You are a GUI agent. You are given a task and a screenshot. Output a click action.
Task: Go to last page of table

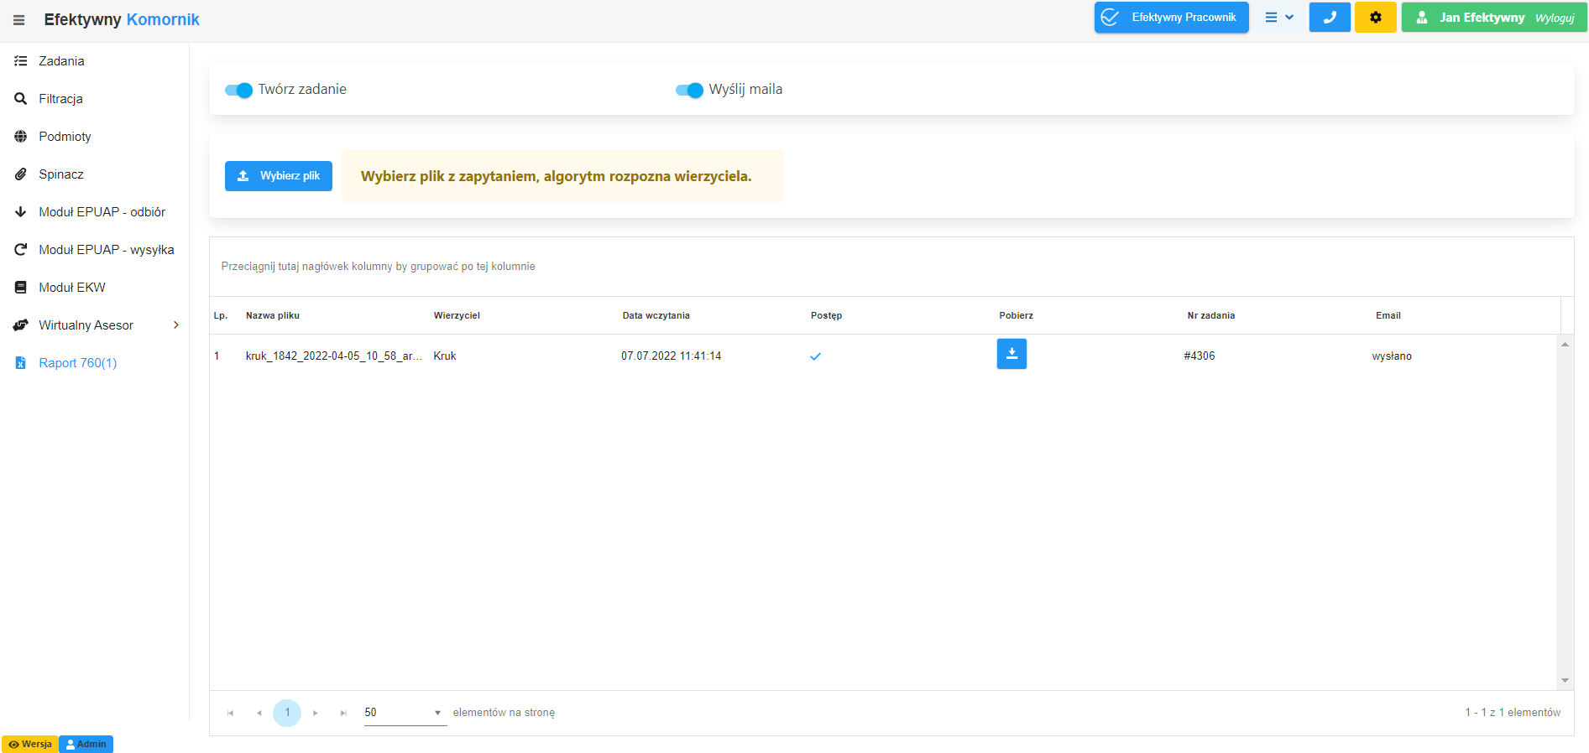coord(343,713)
